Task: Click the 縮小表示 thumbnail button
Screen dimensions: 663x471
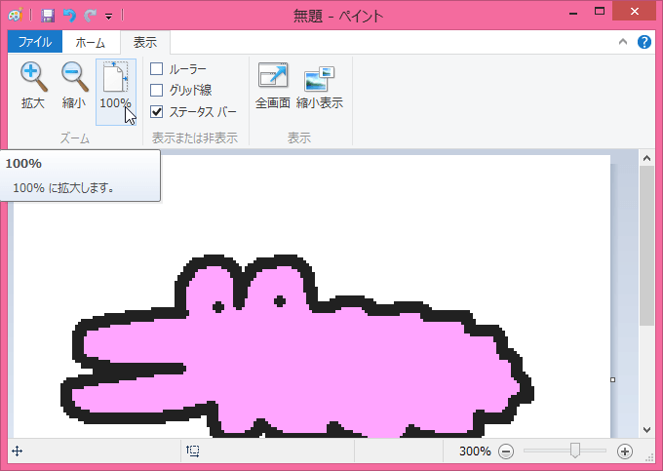Action: [319, 86]
